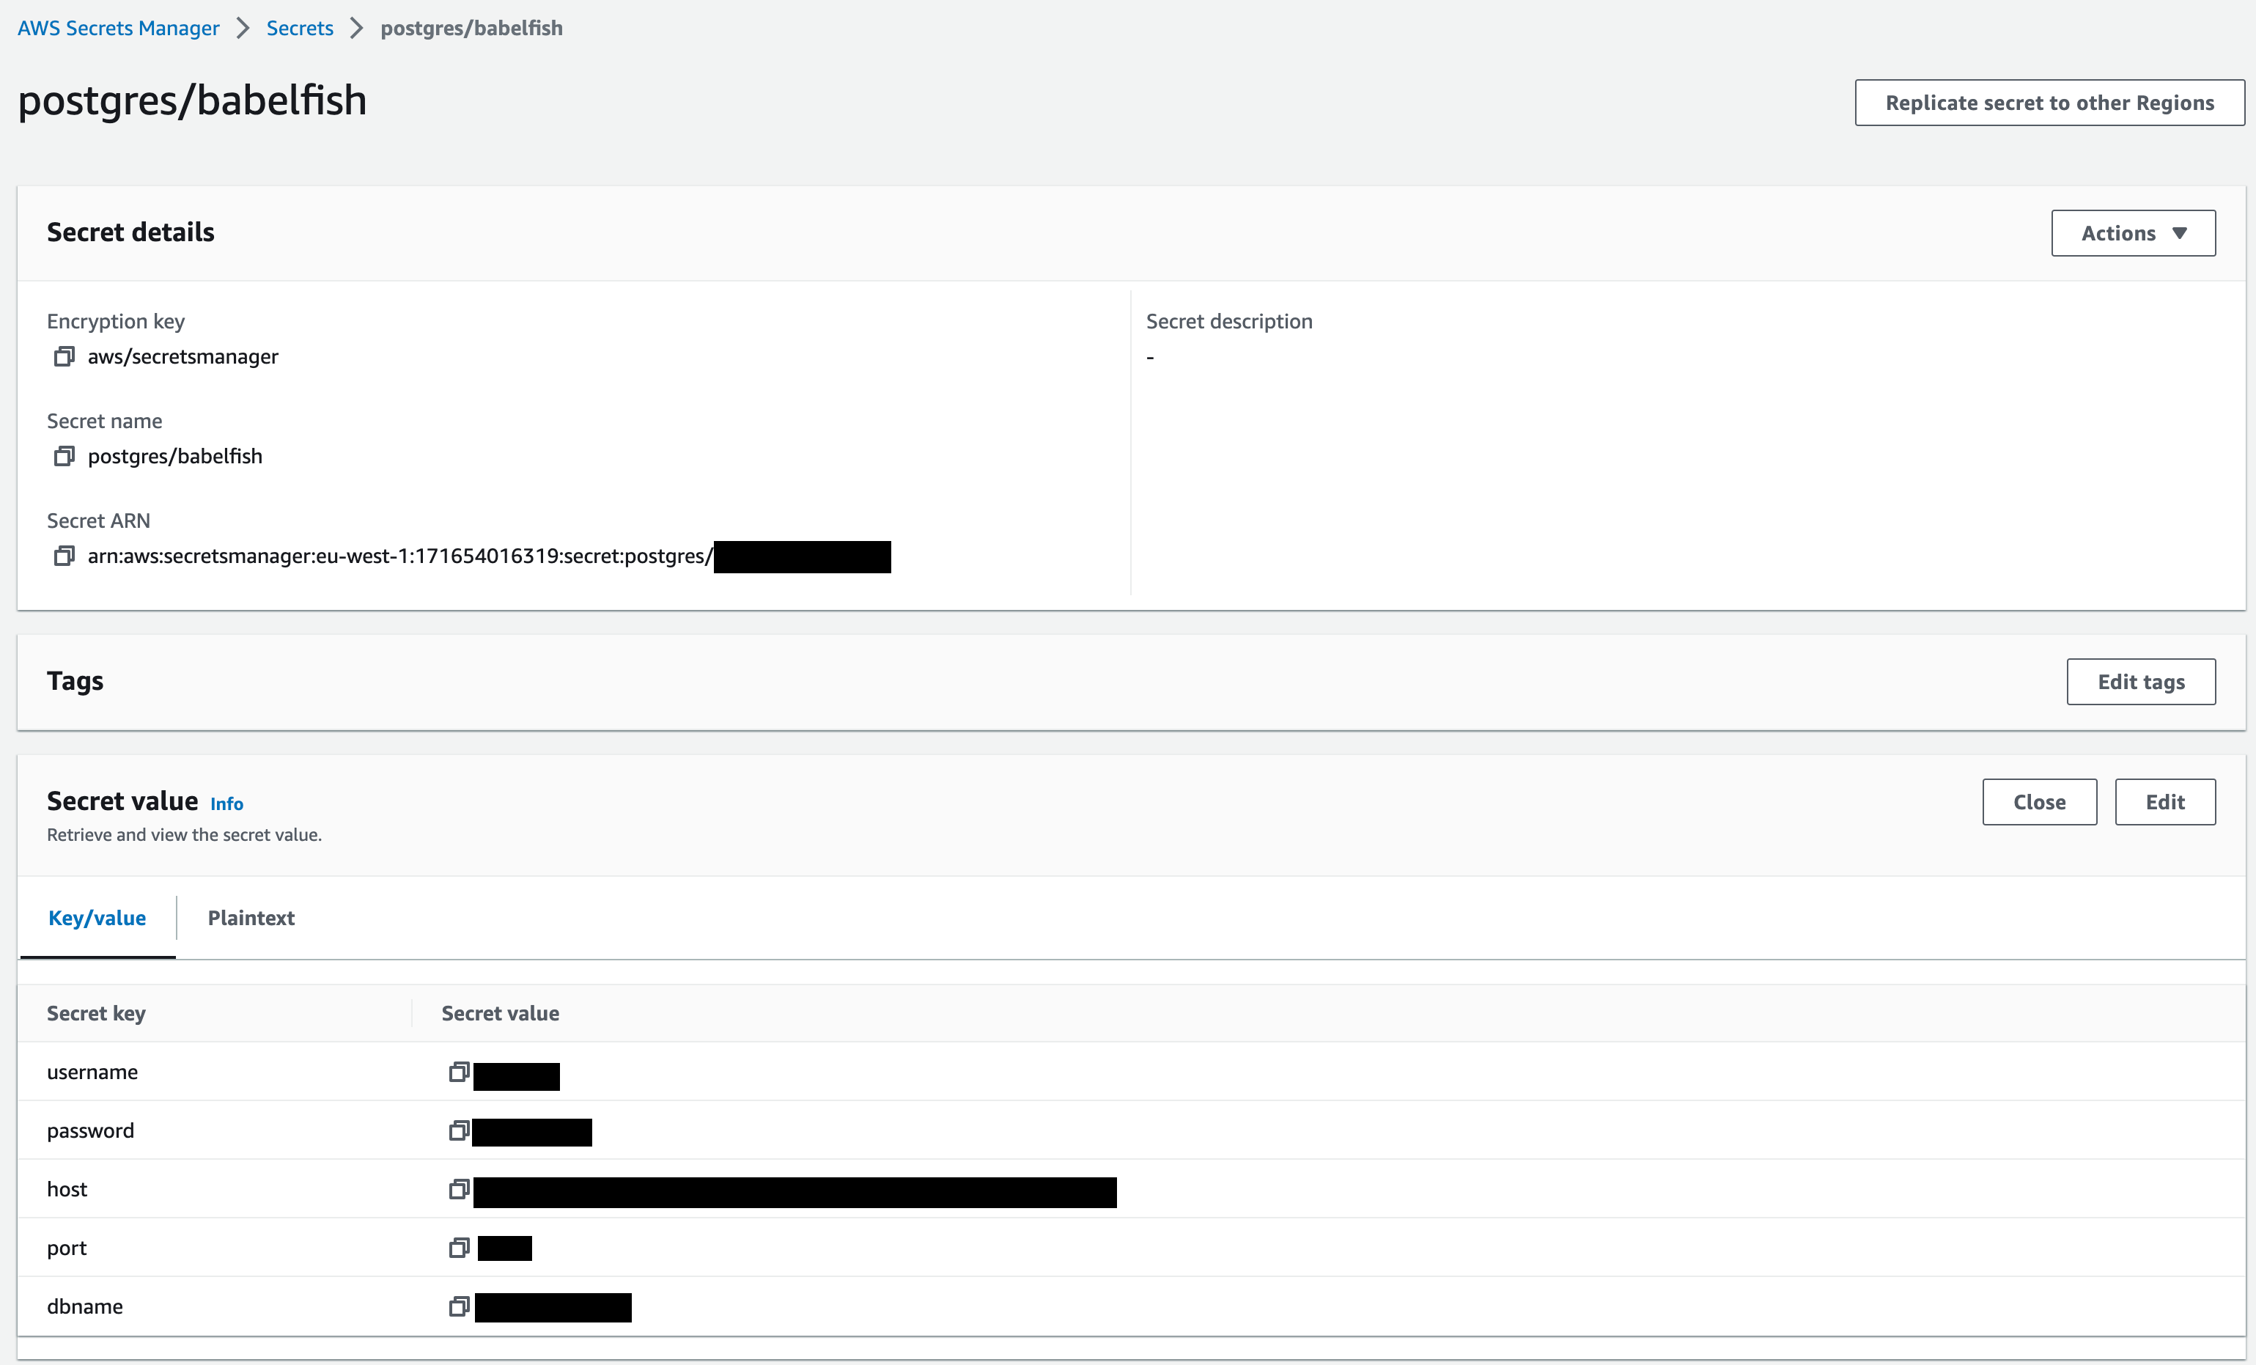2256x1365 pixels.
Task: Open the Actions dropdown menu
Action: tap(2132, 233)
